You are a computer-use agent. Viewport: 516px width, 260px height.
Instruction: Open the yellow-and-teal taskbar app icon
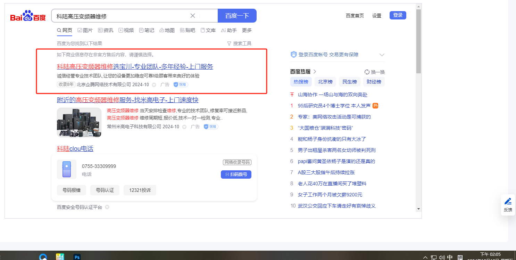60,257
